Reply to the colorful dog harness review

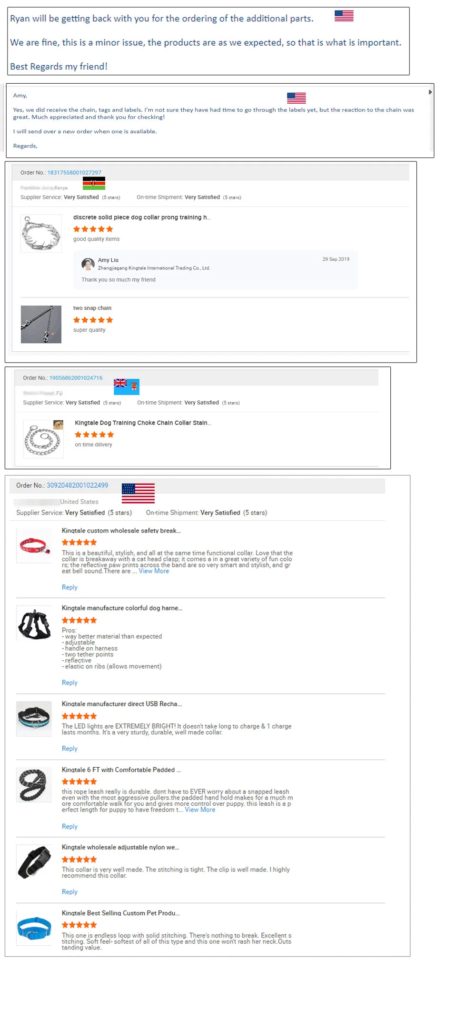(x=69, y=683)
